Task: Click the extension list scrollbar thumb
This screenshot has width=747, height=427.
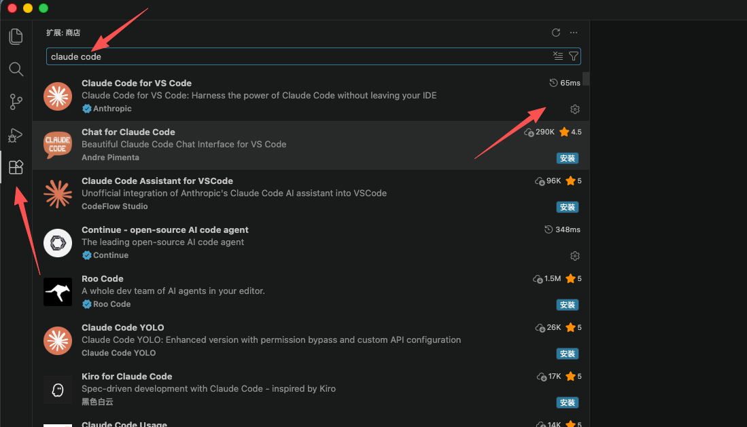Action: [586, 79]
